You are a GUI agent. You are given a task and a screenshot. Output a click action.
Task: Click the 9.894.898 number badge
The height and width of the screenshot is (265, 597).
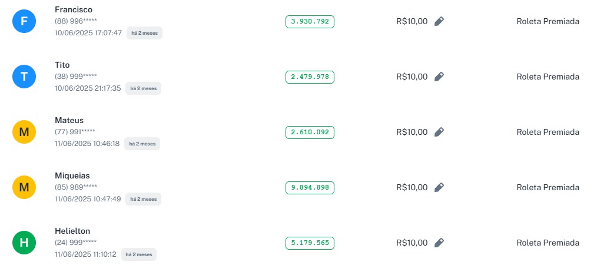click(310, 188)
